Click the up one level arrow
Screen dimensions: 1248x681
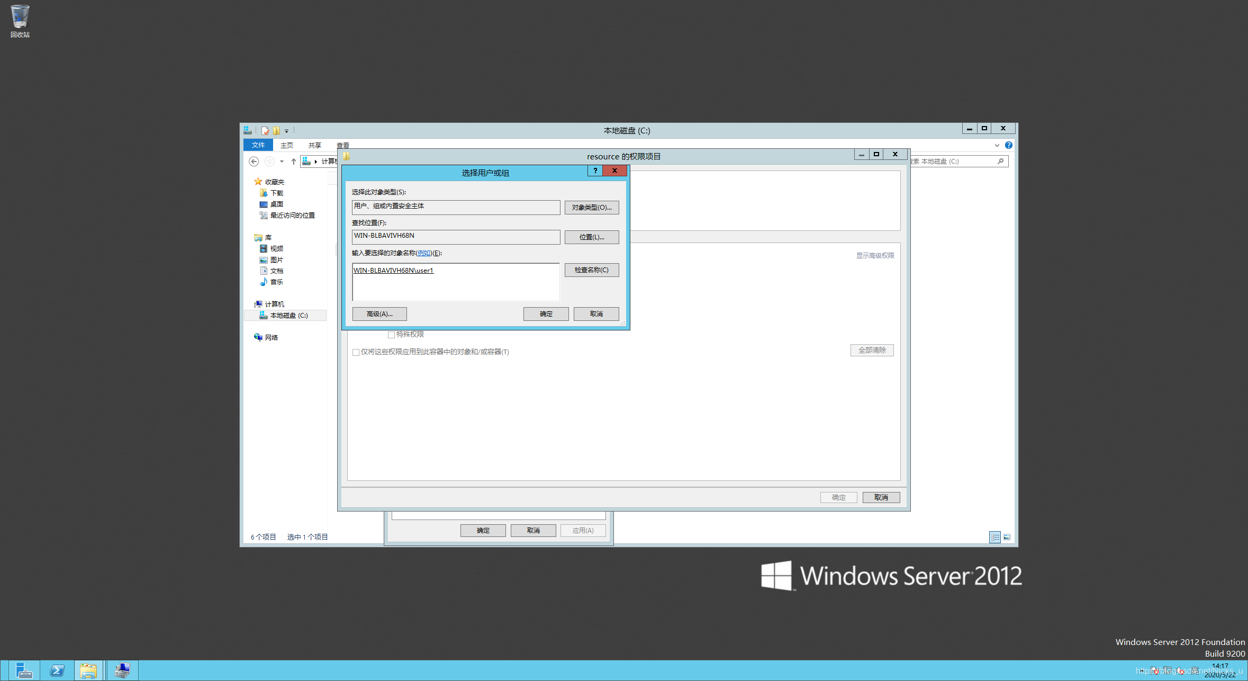tap(294, 162)
